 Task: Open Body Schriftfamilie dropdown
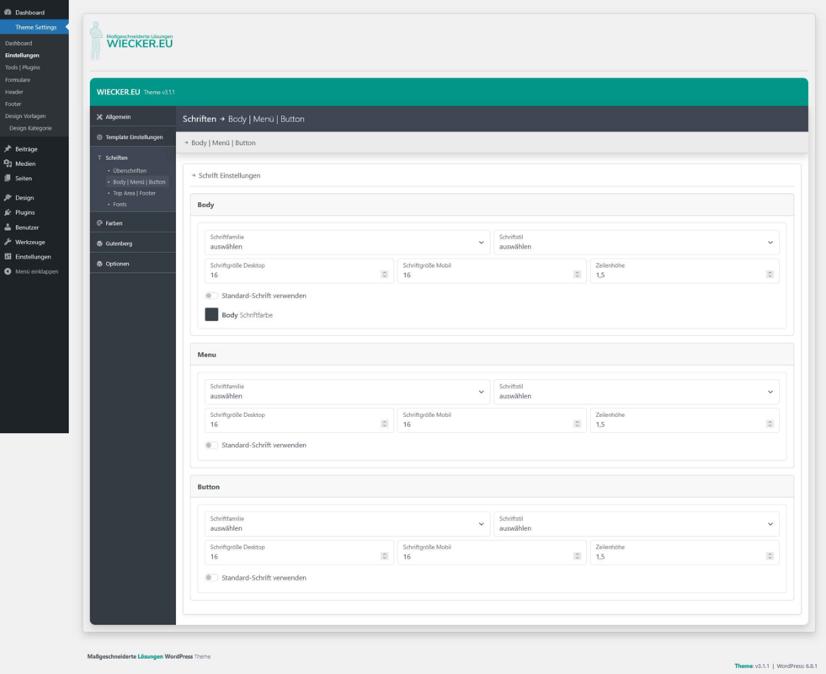[347, 243]
